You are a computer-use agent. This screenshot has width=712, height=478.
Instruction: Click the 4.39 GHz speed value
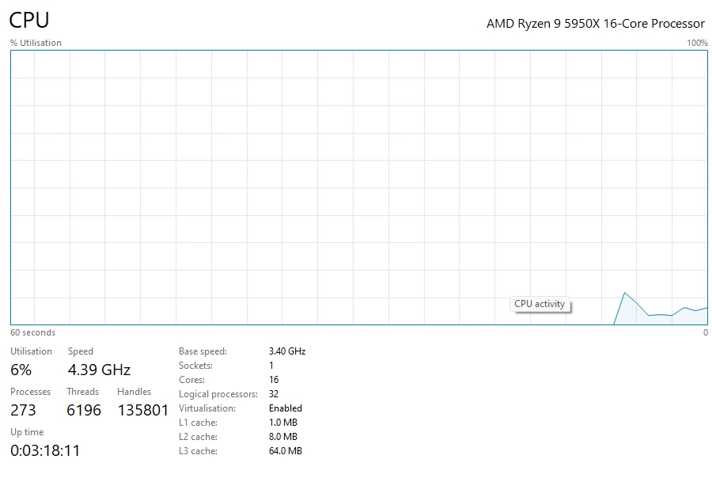click(x=99, y=370)
